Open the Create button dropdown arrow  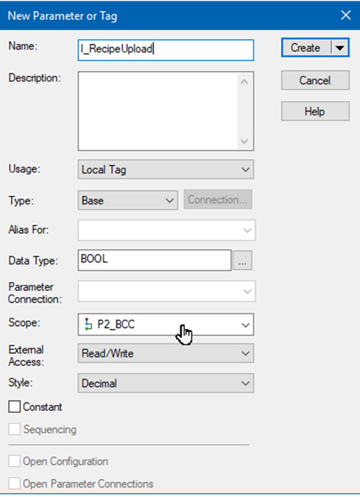click(340, 48)
